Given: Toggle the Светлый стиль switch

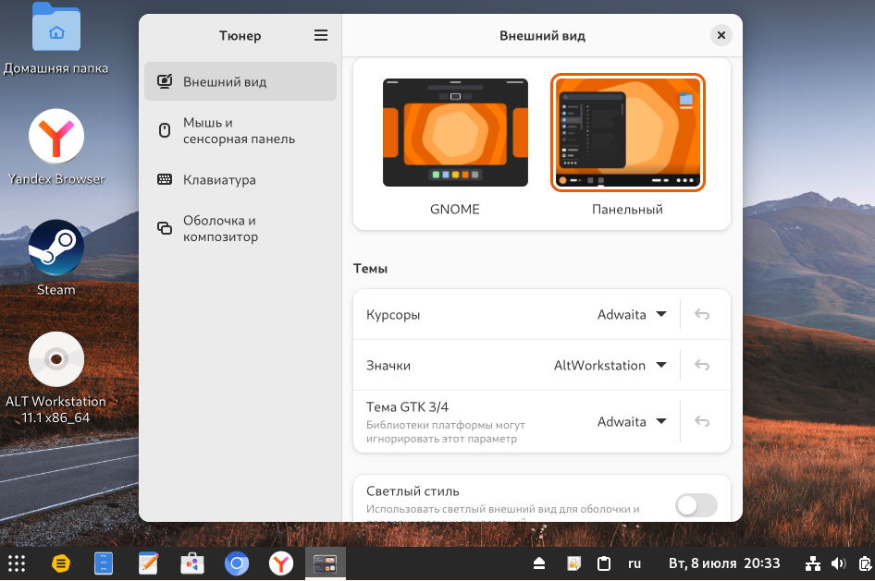Looking at the screenshot, I should click(696, 504).
